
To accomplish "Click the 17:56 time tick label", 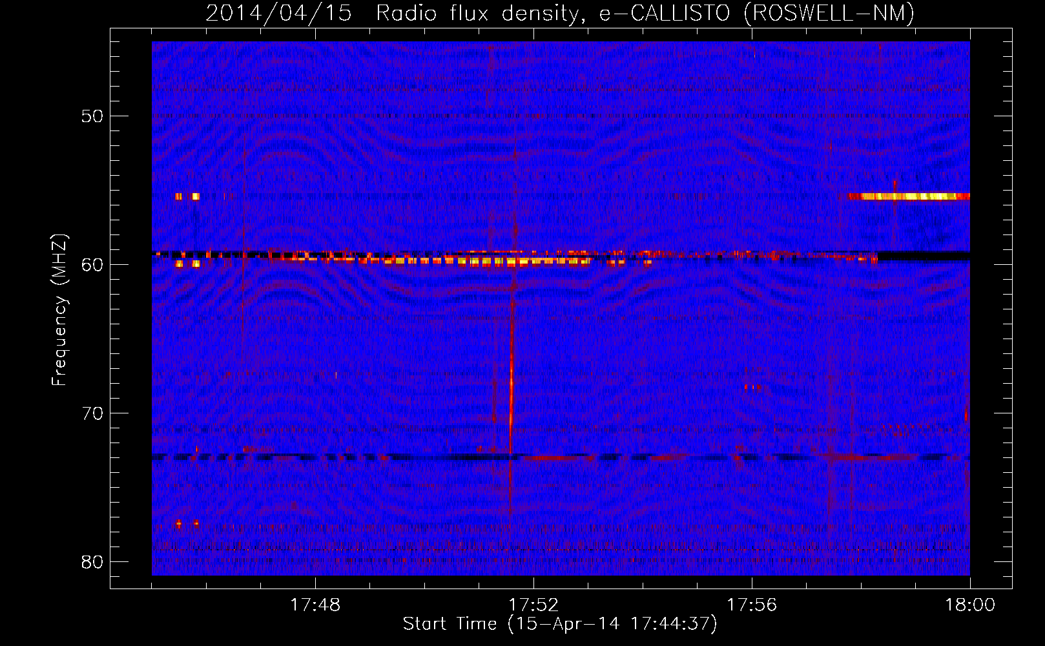I will (x=752, y=605).
